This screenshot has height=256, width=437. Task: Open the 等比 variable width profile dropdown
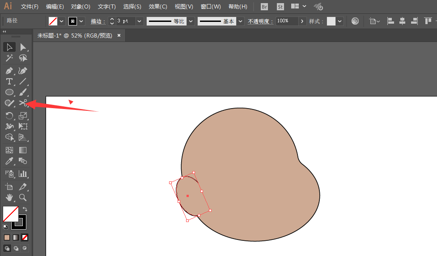pyautogui.click(x=191, y=21)
